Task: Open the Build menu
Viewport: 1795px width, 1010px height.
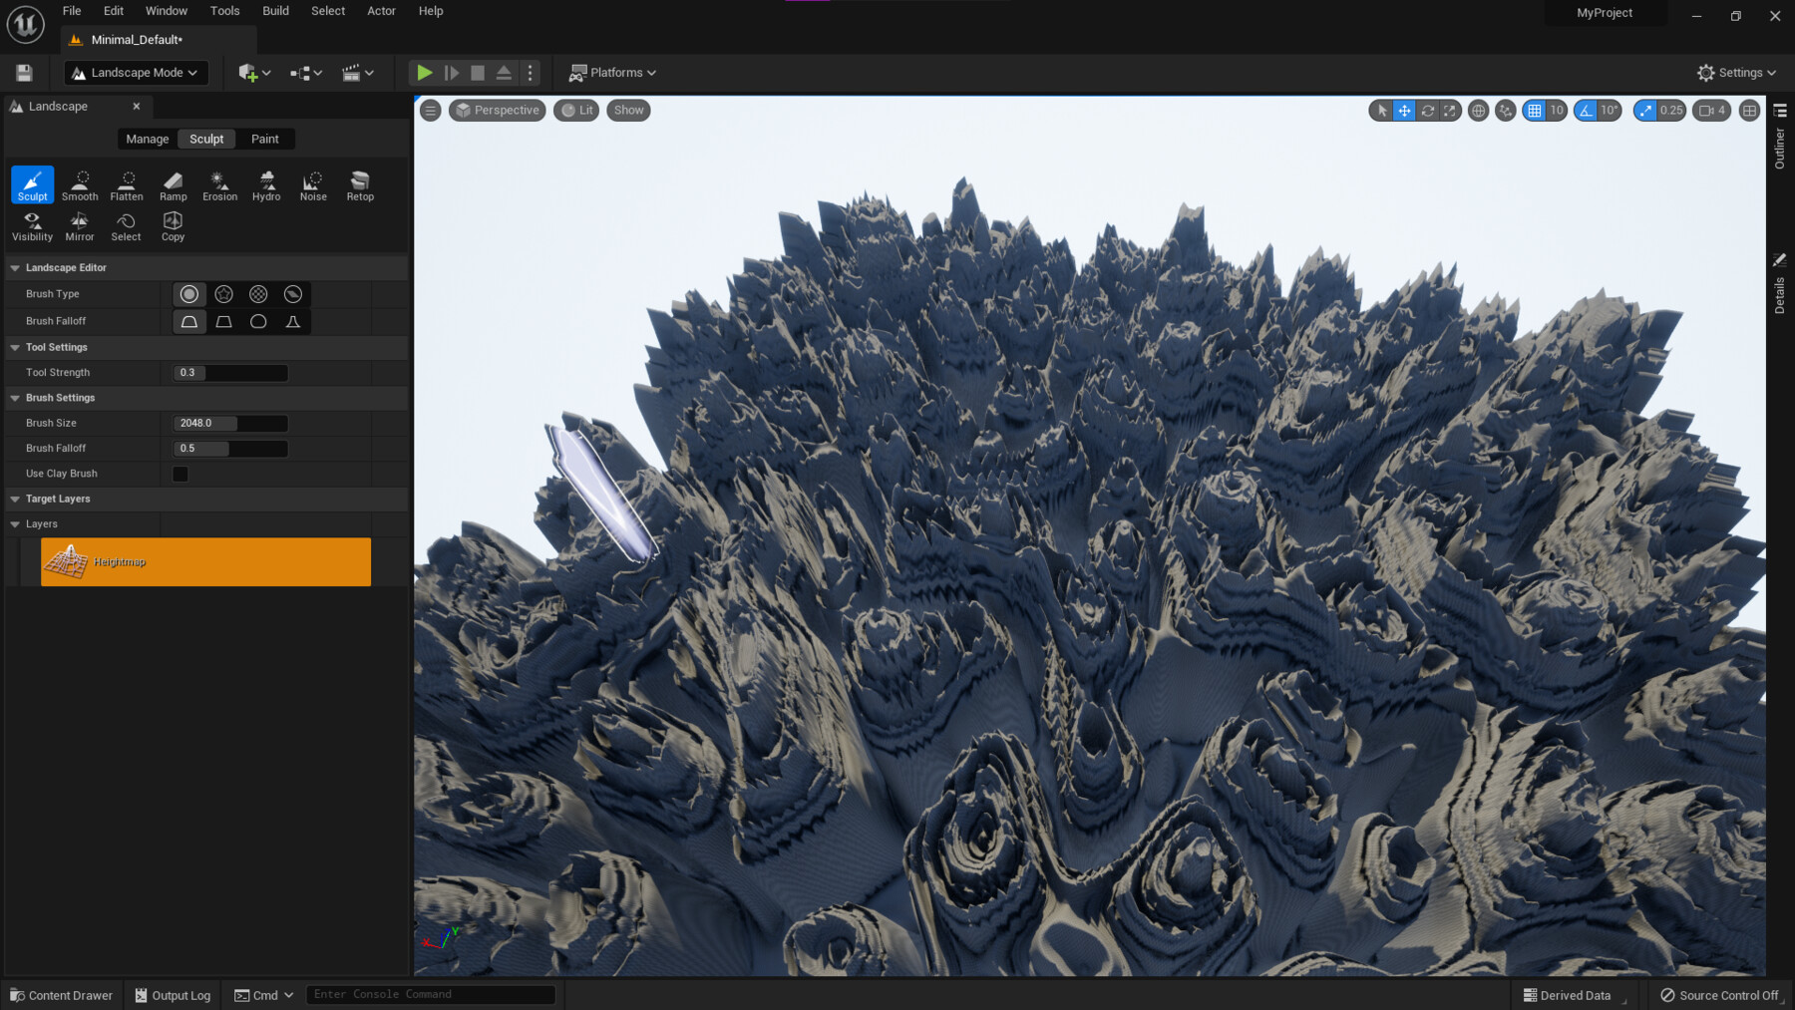Action: 275,11
